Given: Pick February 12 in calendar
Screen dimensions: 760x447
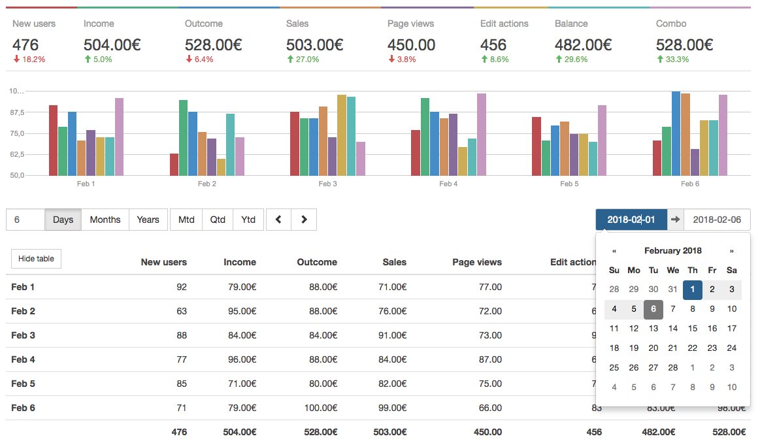Looking at the screenshot, I should point(633,329).
